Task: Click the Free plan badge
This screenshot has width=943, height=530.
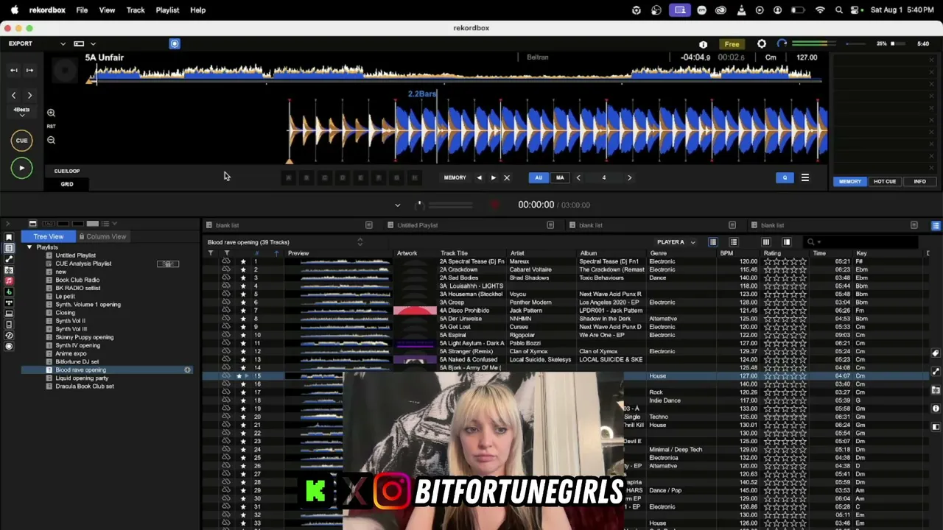Action: [x=732, y=44]
